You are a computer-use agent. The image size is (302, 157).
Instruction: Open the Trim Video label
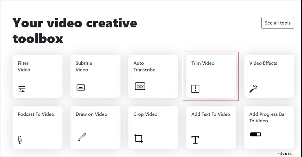coord(203,63)
